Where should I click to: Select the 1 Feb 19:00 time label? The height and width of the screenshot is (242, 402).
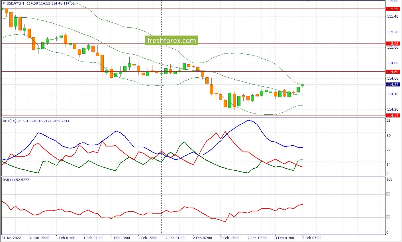(148, 238)
